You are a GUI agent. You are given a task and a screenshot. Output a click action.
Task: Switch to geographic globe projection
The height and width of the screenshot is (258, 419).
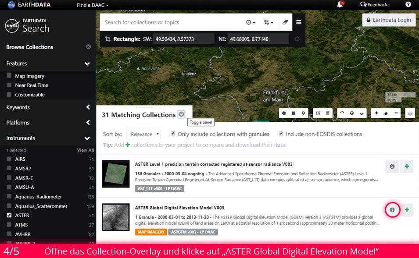pos(352,113)
